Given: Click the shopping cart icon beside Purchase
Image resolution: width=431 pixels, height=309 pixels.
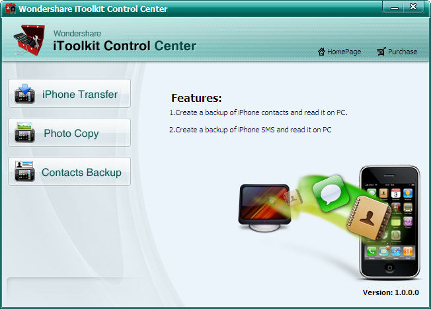Looking at the screenshot, I should 381,51.
